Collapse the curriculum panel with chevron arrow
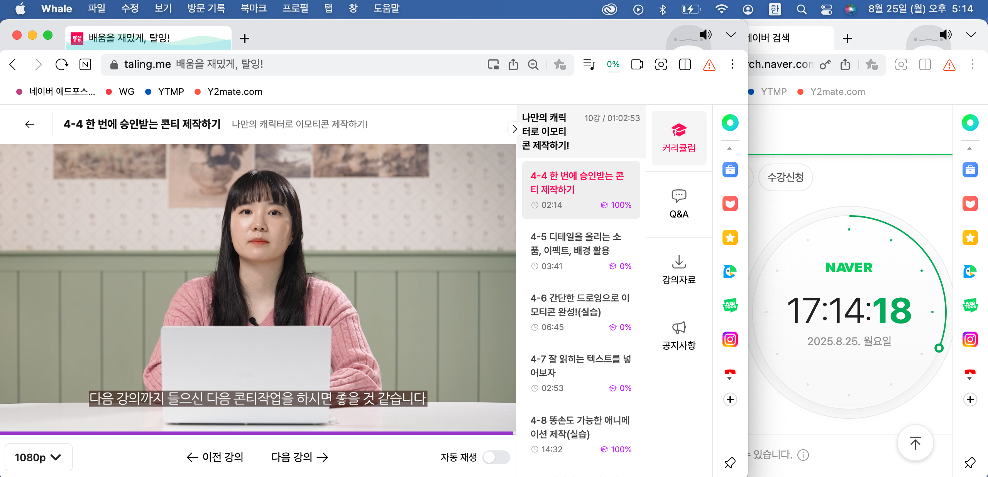The height and width of the screenshot is (477, 988). pyautogui.click(x=514, y=129)
